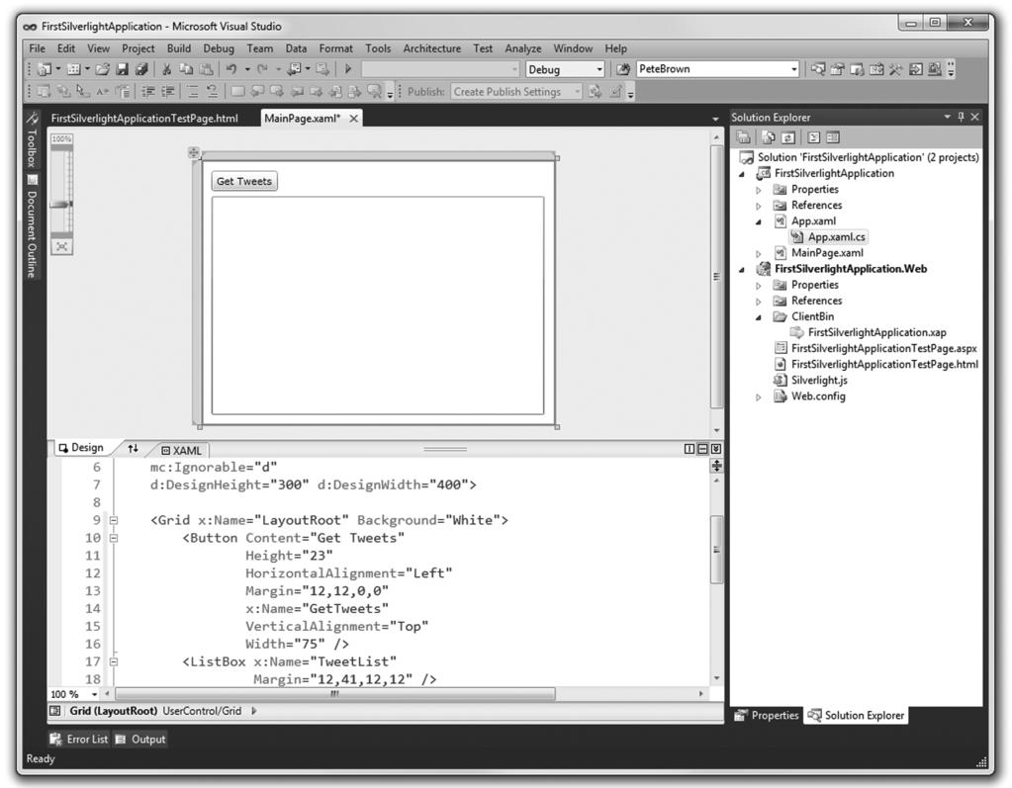Click Solution Explorer Properties toolbar icon
The image size is (1012, 788).
(744, 136)
